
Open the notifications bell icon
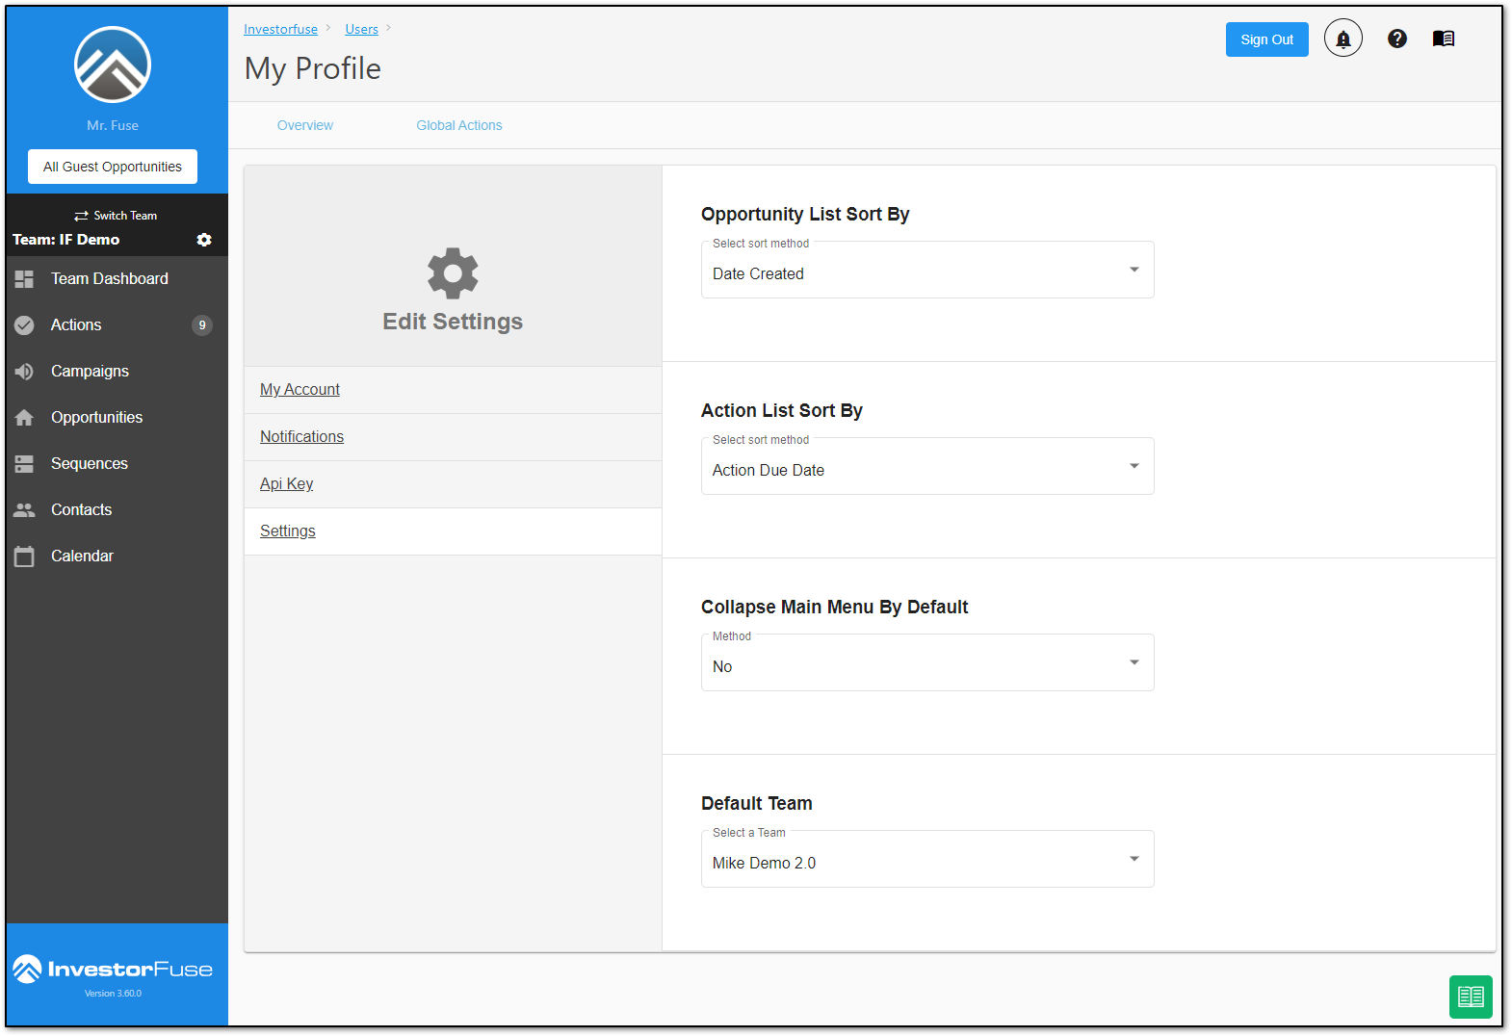point(1343,39)
